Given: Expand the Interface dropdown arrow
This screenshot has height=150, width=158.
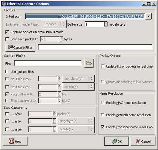Looking at the screenshot, I should tap(148, 16).
